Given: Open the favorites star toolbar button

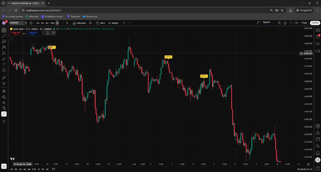Looking at the screenshot, I should point(4,166).
